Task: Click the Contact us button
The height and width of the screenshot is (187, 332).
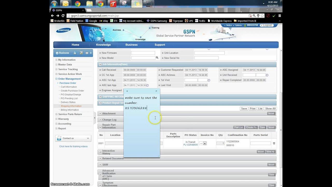Action: tap(73, 138)
